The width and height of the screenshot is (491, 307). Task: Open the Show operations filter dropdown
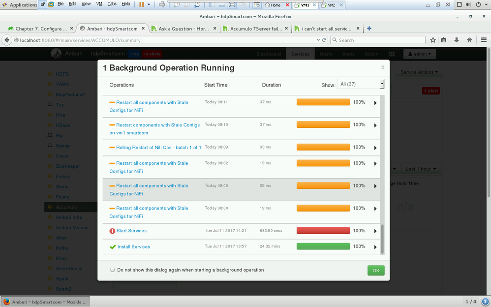pyautogui.click(x=361, y=84)
